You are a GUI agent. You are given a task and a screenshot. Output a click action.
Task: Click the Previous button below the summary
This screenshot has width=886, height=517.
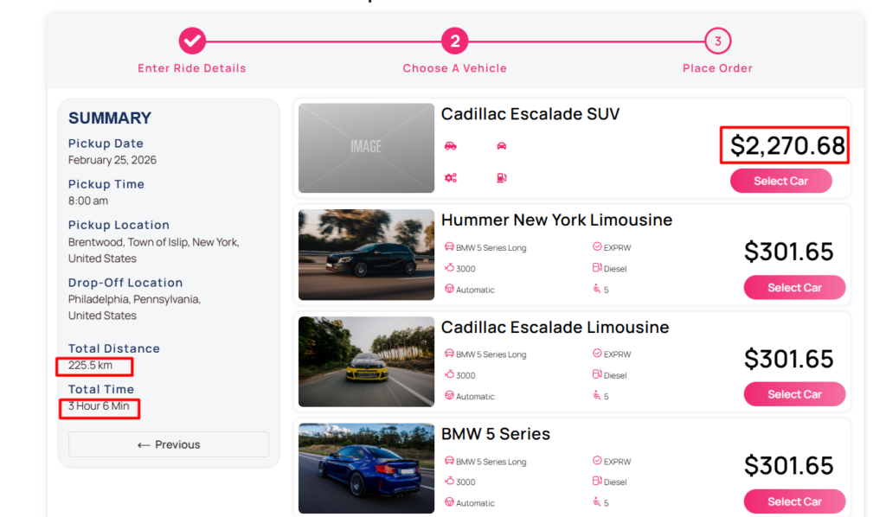[x=168, y=444]
